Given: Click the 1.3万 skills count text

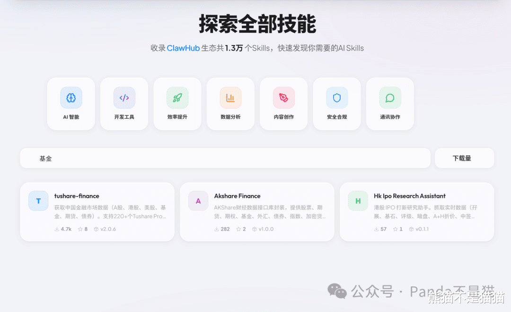Looking at the screenshot, I should pyautogui.click(x=234, y=48).
